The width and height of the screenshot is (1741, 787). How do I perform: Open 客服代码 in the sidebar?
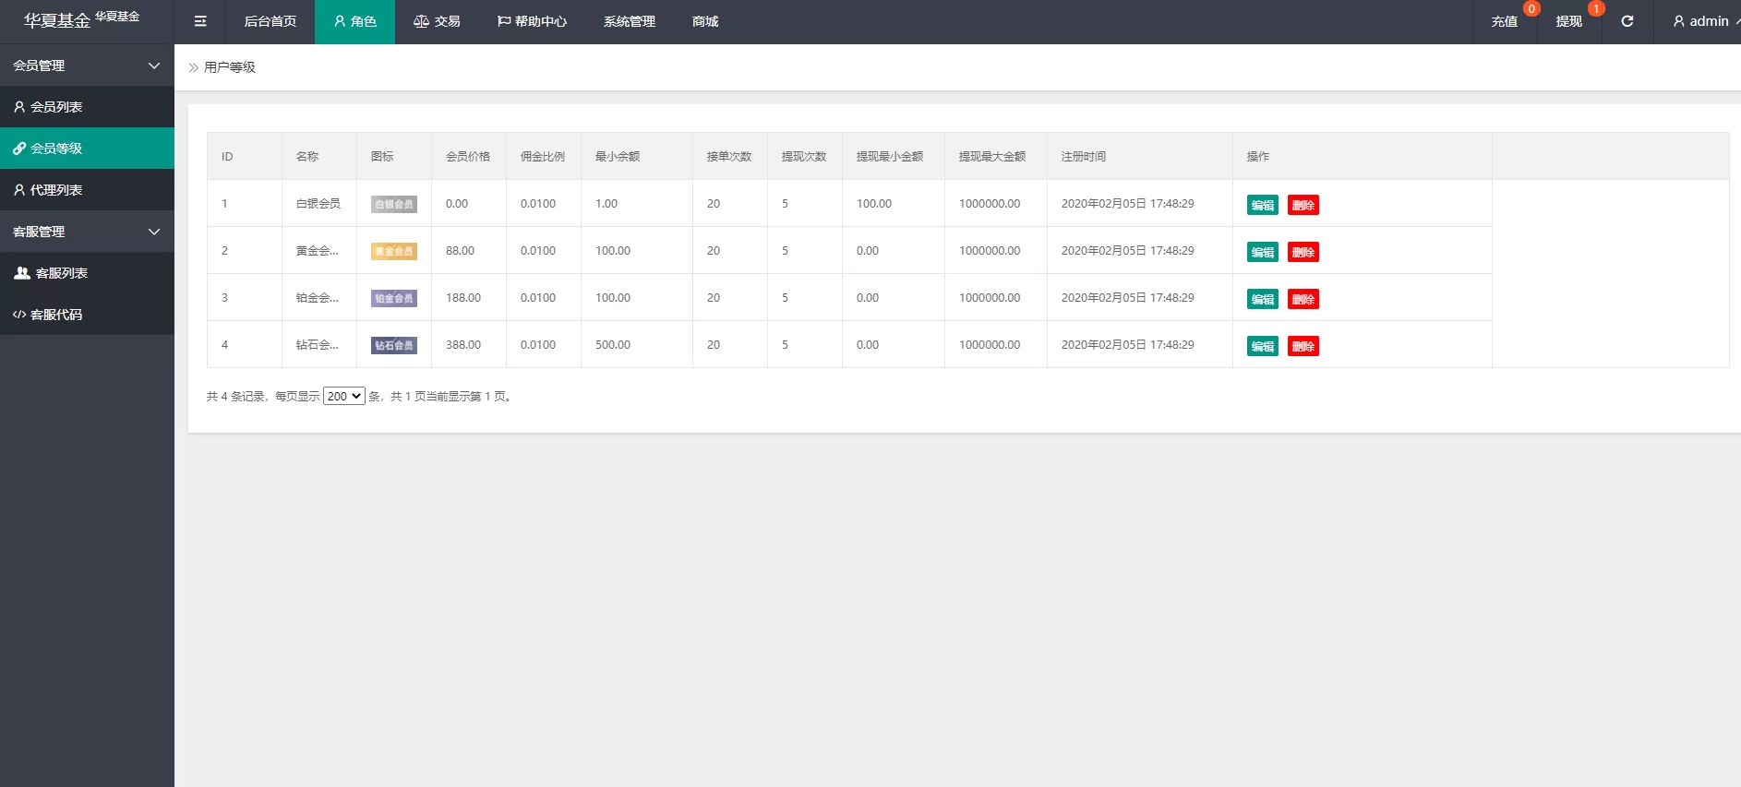click(56, 315)
